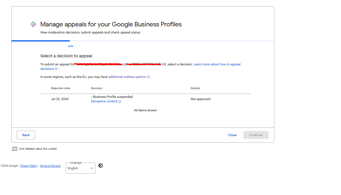This screenshot has width=341, height=195.
Task: Click the Back button
Action: point(26,135)
